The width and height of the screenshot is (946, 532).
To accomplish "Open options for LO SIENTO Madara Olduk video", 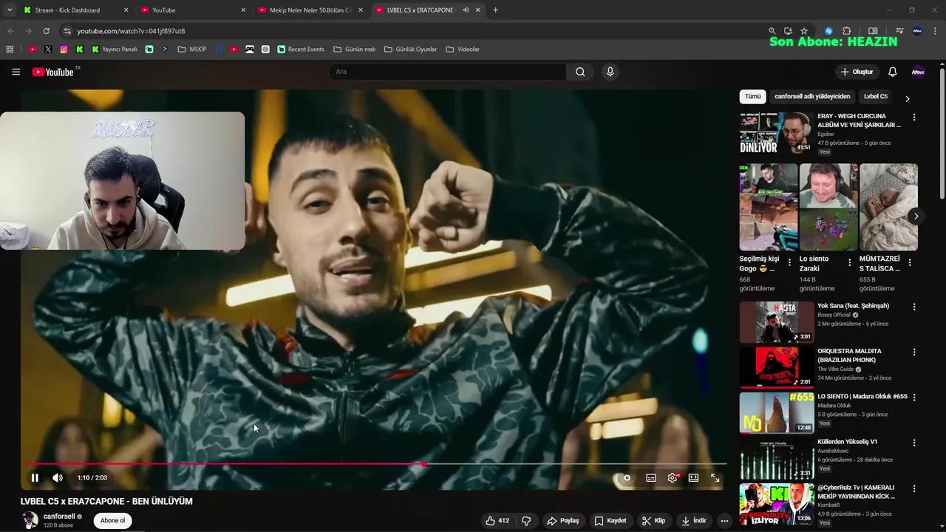I will pyautogui.click(x=914, y=398).
